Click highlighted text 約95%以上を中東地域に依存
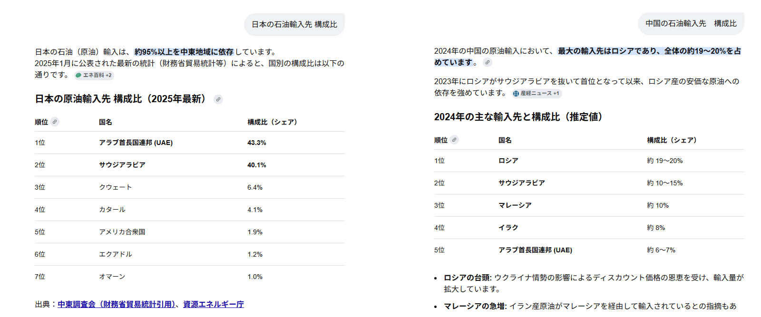This screenshot has width=761, height=317. point(184,52)
